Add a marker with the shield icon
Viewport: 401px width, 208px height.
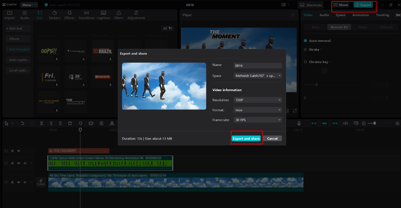(x=81, y=123)
